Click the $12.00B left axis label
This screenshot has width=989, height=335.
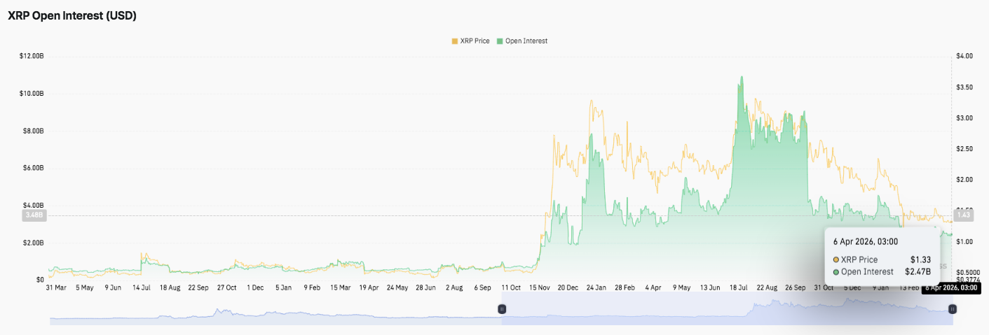click(x=32, y=56)
